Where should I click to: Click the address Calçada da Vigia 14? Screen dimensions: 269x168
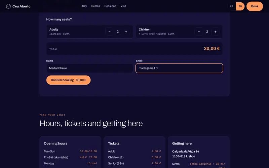pyautogui.click(x=186, y=152)
